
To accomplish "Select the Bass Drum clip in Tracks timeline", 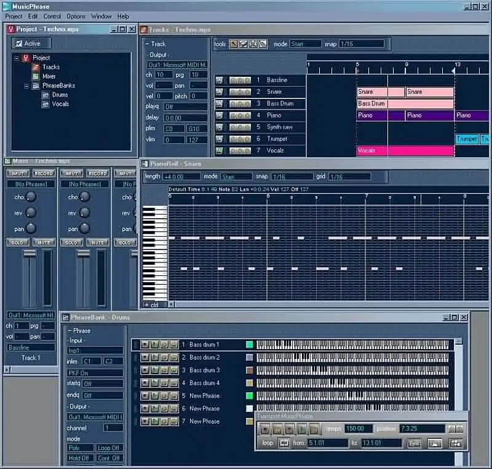I will pos(405,103).
